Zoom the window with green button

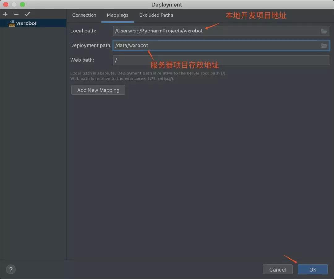point(23,4)
